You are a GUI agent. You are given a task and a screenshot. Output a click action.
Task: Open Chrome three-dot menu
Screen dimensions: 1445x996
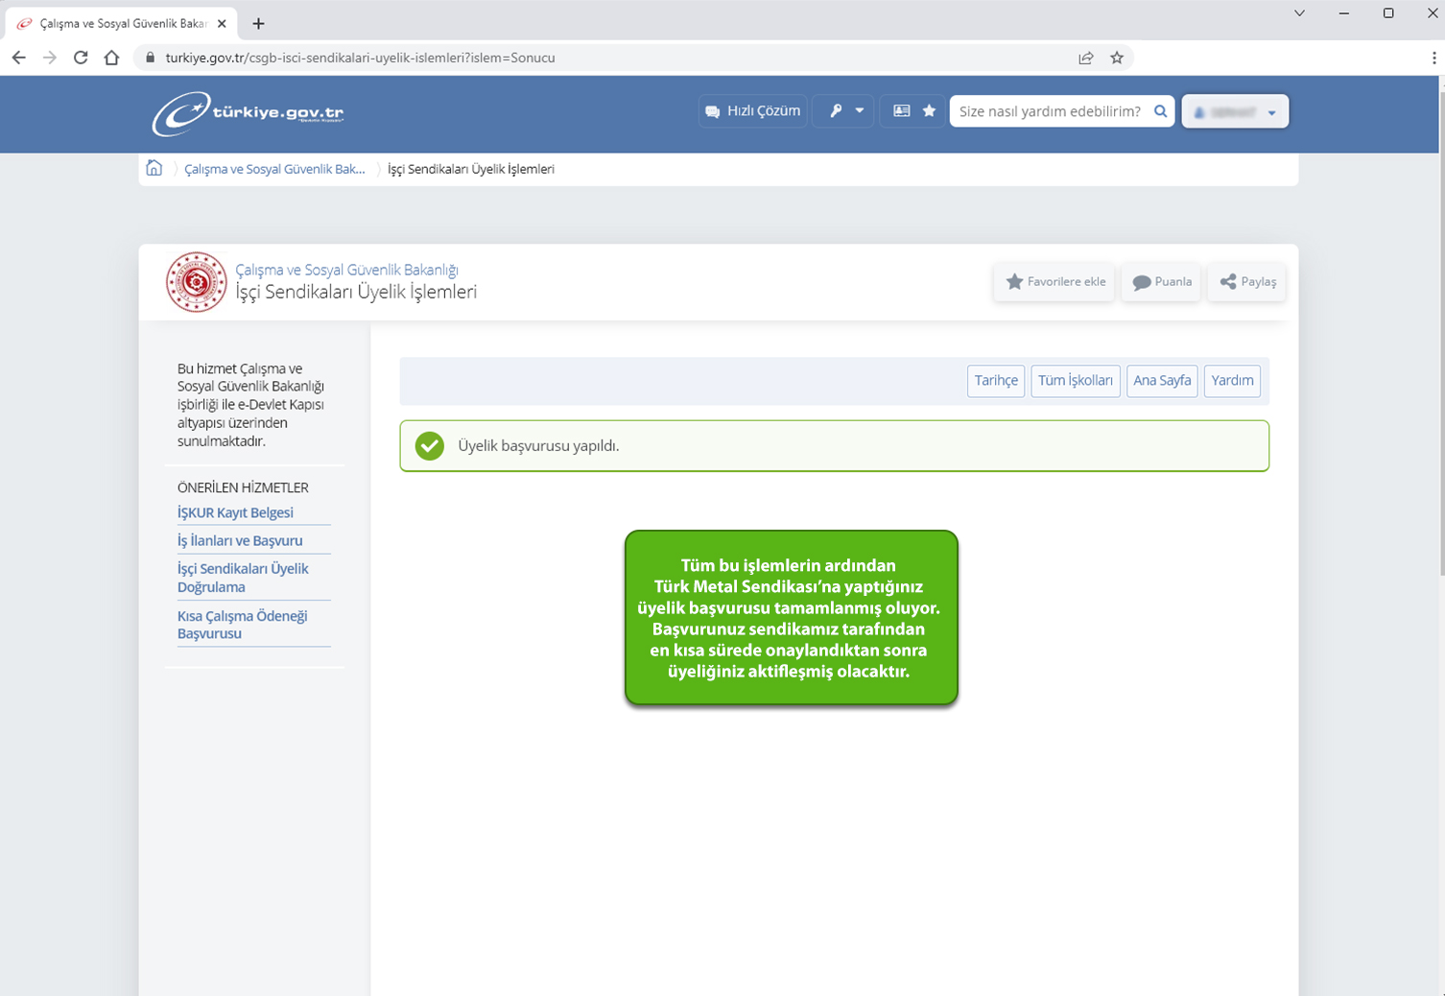tap(1433, 58)
